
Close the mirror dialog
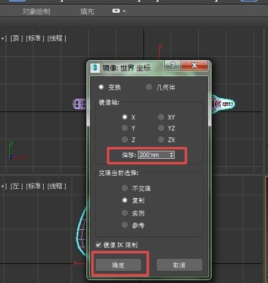coord(194,65)
